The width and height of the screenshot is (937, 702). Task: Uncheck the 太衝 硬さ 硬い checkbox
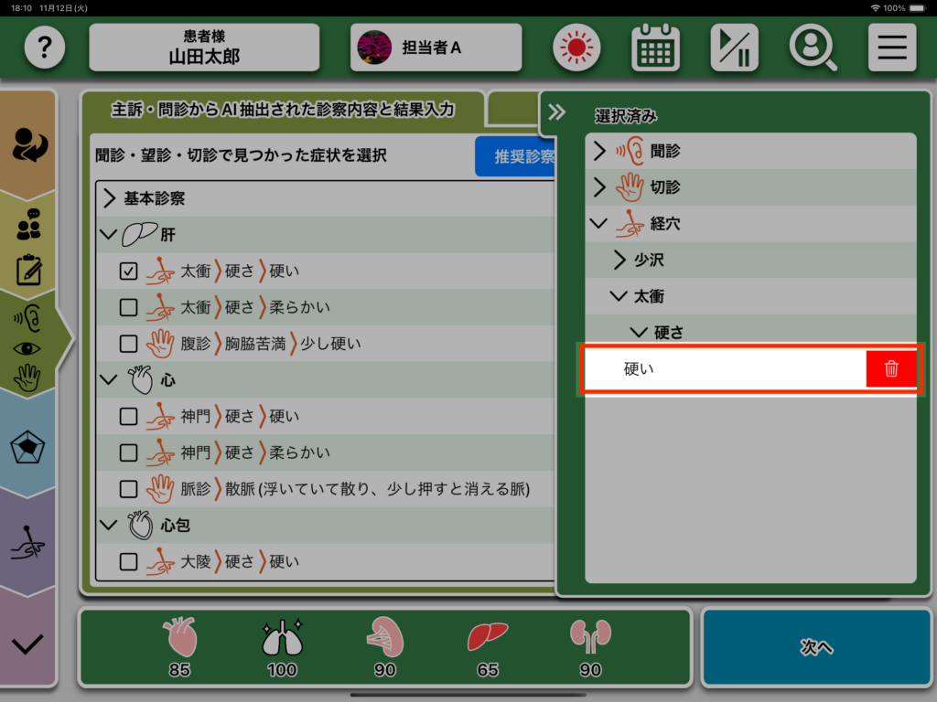pos(129,271)
